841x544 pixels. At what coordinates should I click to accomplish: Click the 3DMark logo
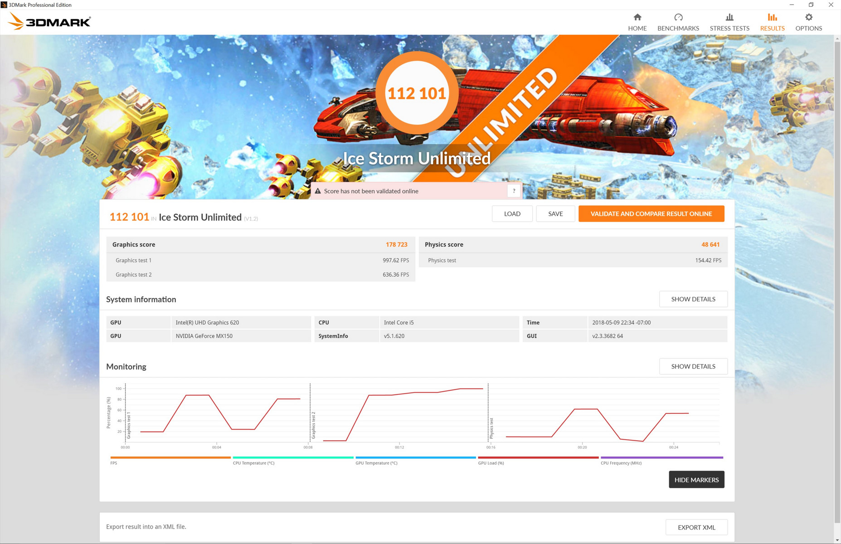tap(49, 21)
